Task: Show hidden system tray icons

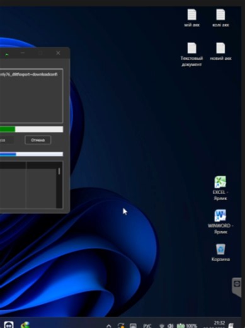Action: 109,326
